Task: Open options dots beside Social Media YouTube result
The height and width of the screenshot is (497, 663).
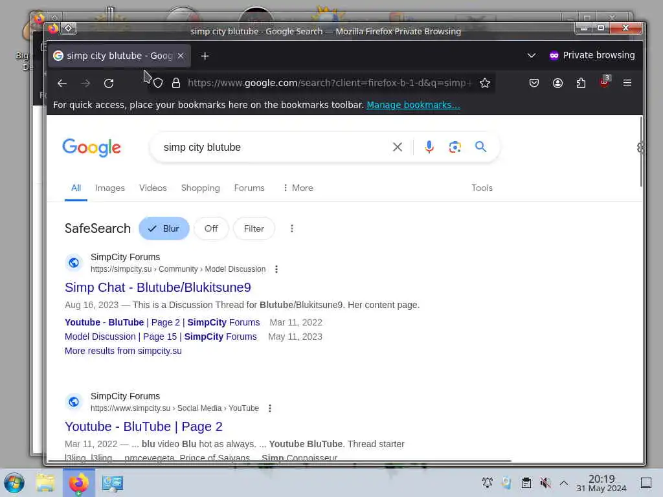Action: click(x=270, y=408)
